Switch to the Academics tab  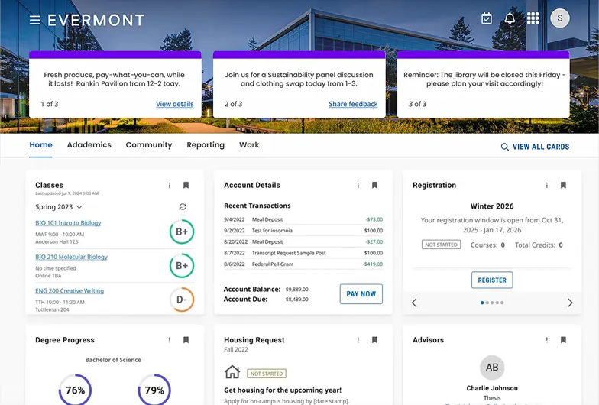pyautogui.click(x=89, y=145)
